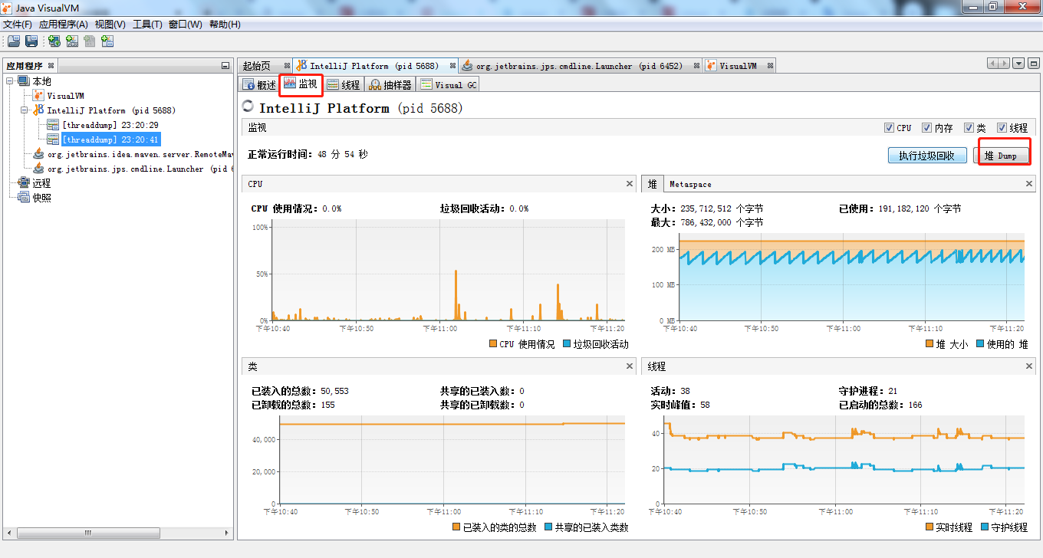The width and height of the screenshot is (1043, 558).
Task: Switch to the Visual GC tab
Action: pos(449,84)
